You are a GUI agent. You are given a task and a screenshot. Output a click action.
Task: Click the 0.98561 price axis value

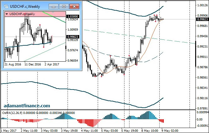(x=202, y=77)
